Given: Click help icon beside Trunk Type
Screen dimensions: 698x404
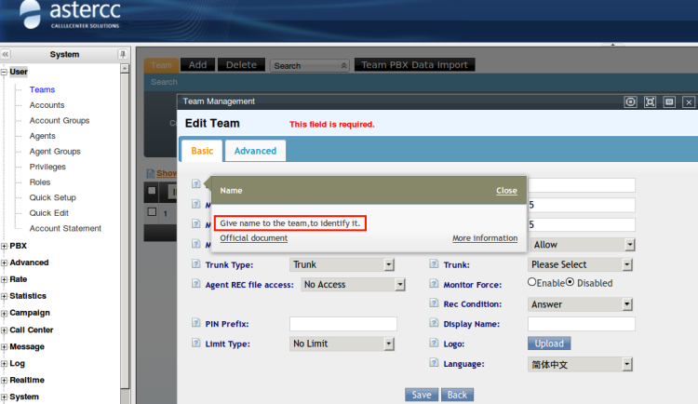Looking at the screenshot, I should [196, 265].
